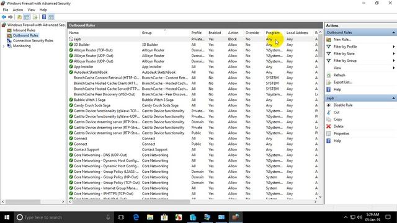Viewport: 397px width, 223px height.
Task: Select Connection Security Rules in the tree
Action: [33, 41]
